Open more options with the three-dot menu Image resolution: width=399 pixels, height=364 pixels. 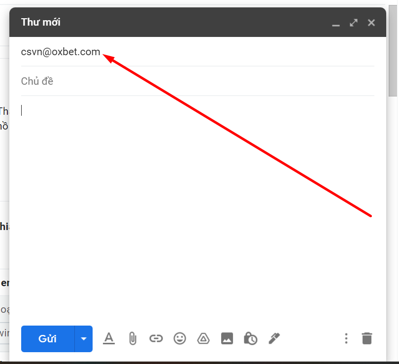tap(346, 338)
